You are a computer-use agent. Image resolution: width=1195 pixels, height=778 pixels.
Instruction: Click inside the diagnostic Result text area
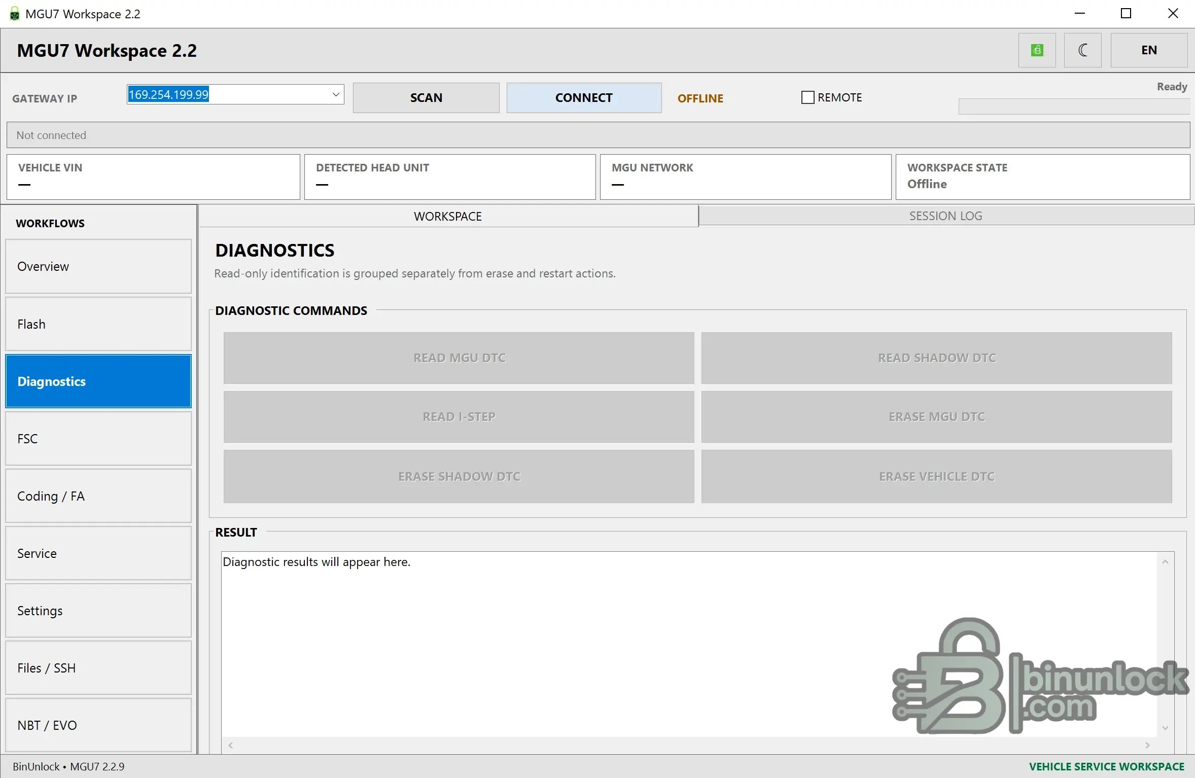click(x=689, y=644)
